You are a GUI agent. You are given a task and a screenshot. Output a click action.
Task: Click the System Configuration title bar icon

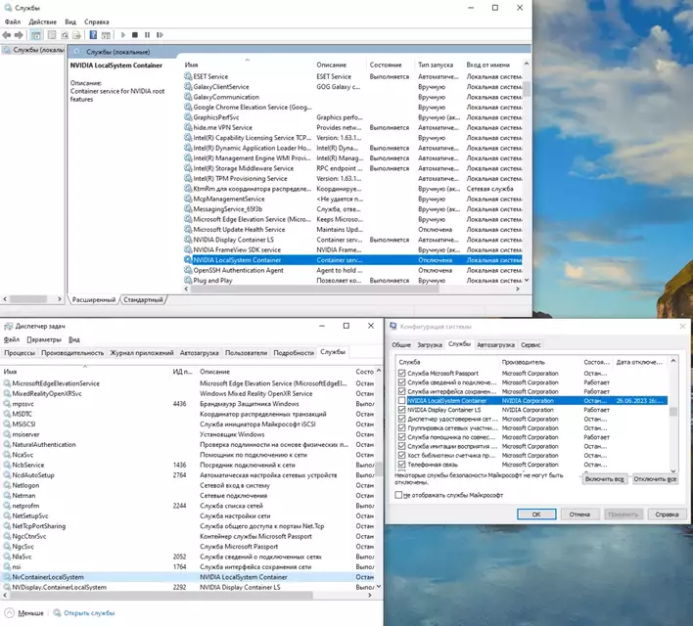tap(393, 327)
